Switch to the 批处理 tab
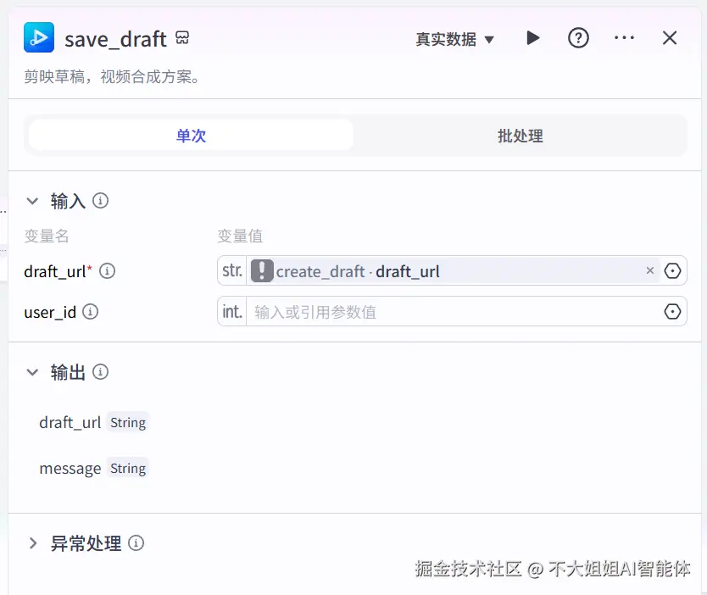The width and height of the screenshot is (707, 595). click(520, 136)
